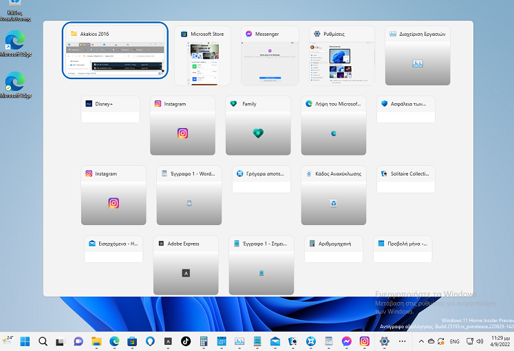Switch to the Ρυθμίσεις window thumbnail

[342, 56]
